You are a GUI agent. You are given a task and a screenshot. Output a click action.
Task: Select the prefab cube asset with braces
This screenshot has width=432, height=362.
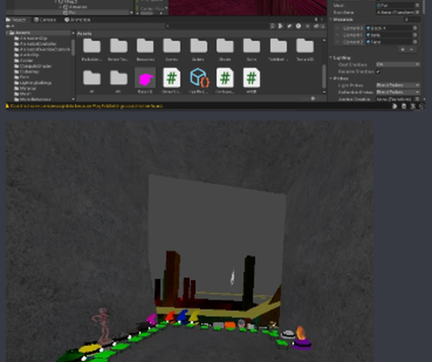[198, 77]
